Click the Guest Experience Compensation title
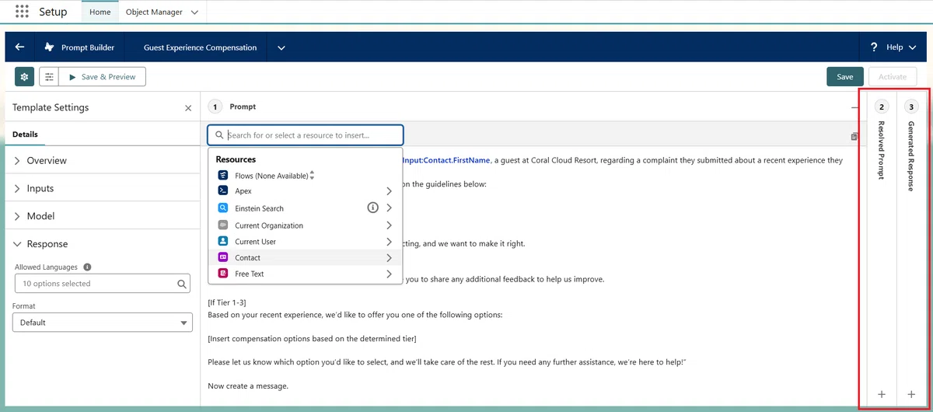The width and height of the screenshot is (933, 412). click(200, 47)
